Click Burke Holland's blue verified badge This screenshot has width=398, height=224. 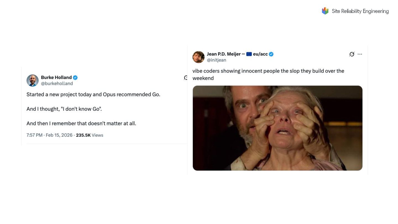click(75, 78)
